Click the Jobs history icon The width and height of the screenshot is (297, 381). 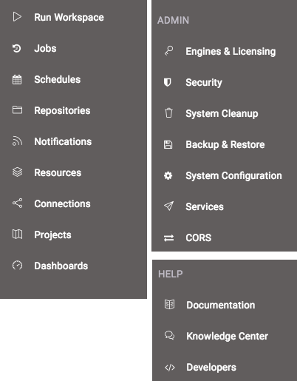point(17,48)
